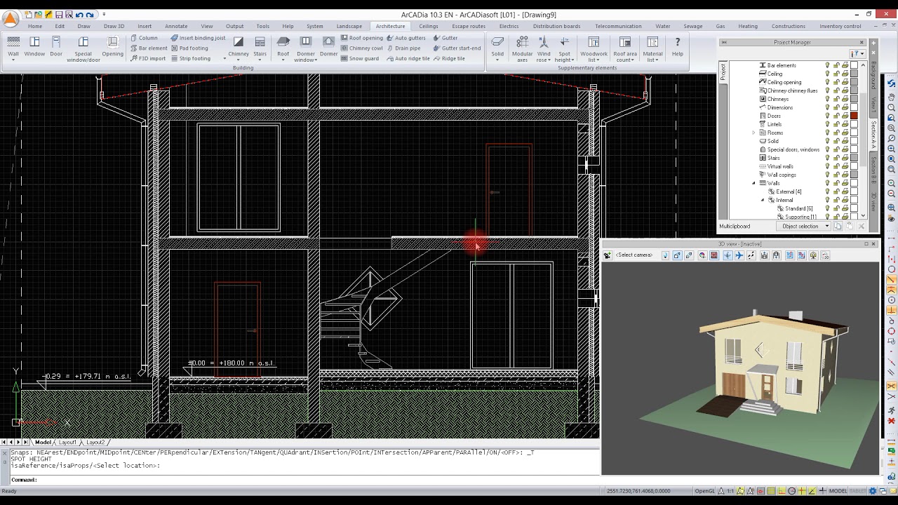Click the Woodwork list button
The image size is (898, 505).
coord(594,49)
